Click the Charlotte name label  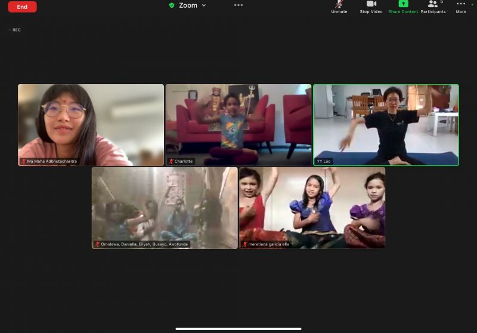click(184, 161)
